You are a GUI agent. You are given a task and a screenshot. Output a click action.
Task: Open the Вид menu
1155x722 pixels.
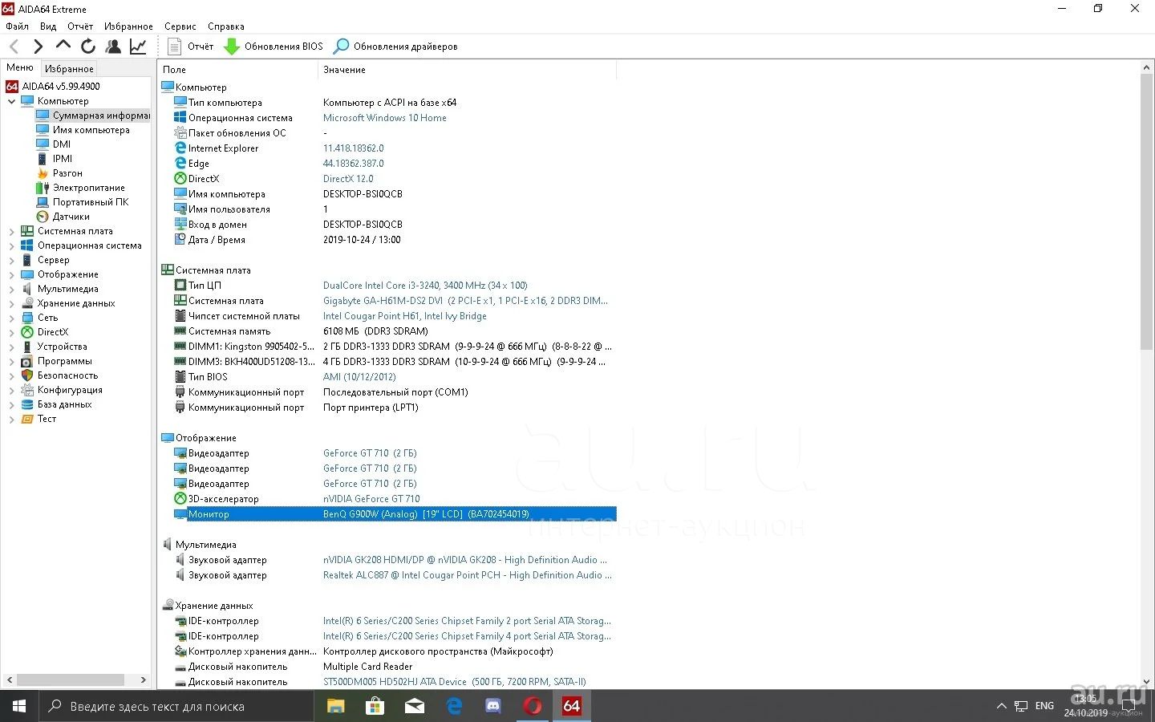click(48, 26)
